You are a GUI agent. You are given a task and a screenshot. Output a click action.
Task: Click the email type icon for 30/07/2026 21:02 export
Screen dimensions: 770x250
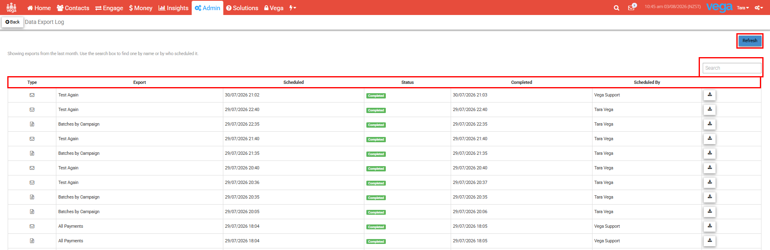[x=32, y=95]
